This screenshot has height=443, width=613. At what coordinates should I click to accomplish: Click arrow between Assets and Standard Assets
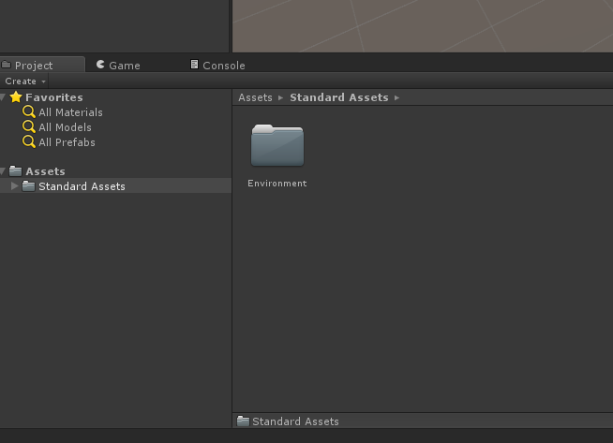tap(280, 97)
